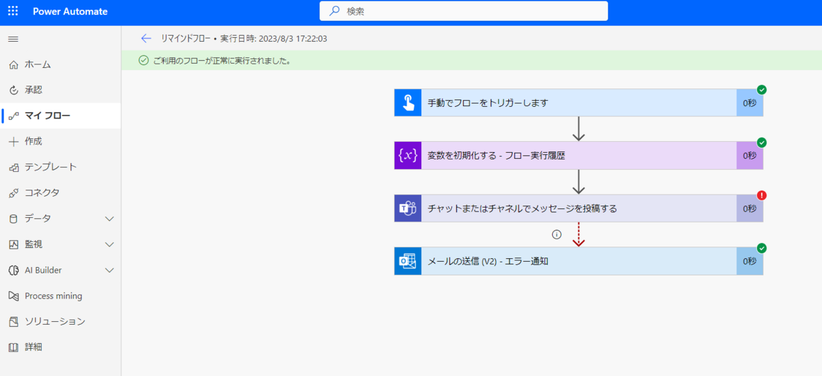Click the 監視 monitor icon
The height and width of the screenshot is (376, 822).
pyautogui.click(x=13, y=245)
